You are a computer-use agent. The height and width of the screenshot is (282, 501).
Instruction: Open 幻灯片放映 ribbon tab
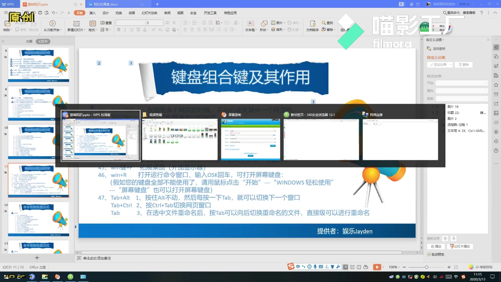[x=149, y=13]
